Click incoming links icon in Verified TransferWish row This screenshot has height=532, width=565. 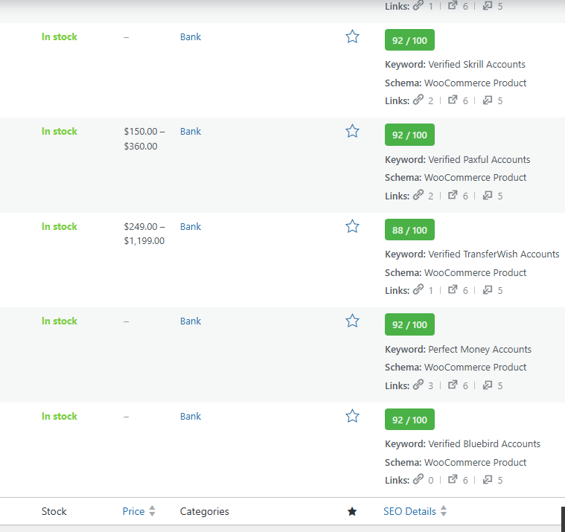pyautogui.click(x=487, y=290)
